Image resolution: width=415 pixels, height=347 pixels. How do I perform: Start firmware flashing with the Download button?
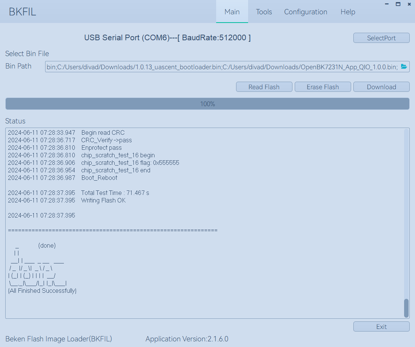tap(381, 87)
